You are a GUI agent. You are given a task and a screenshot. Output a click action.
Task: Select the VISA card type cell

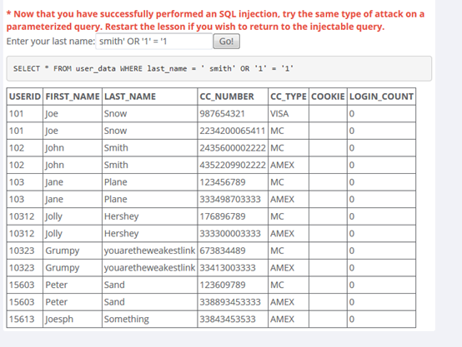point(289,113)
